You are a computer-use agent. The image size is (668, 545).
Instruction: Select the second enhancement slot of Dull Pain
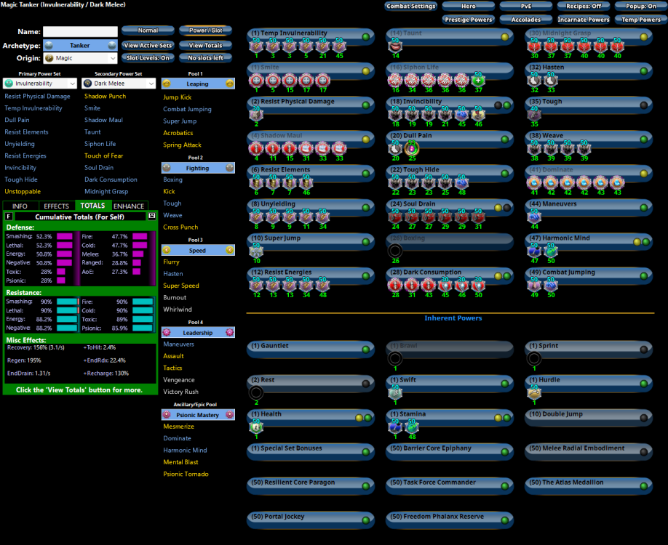411,148
